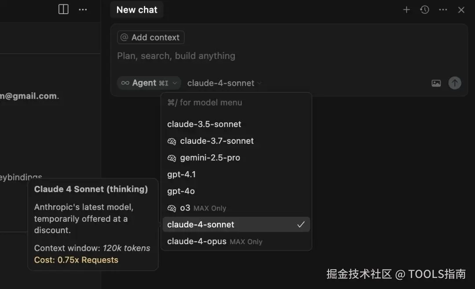
Task: Choose o3 MAX Only model
Action: (185, 208)
